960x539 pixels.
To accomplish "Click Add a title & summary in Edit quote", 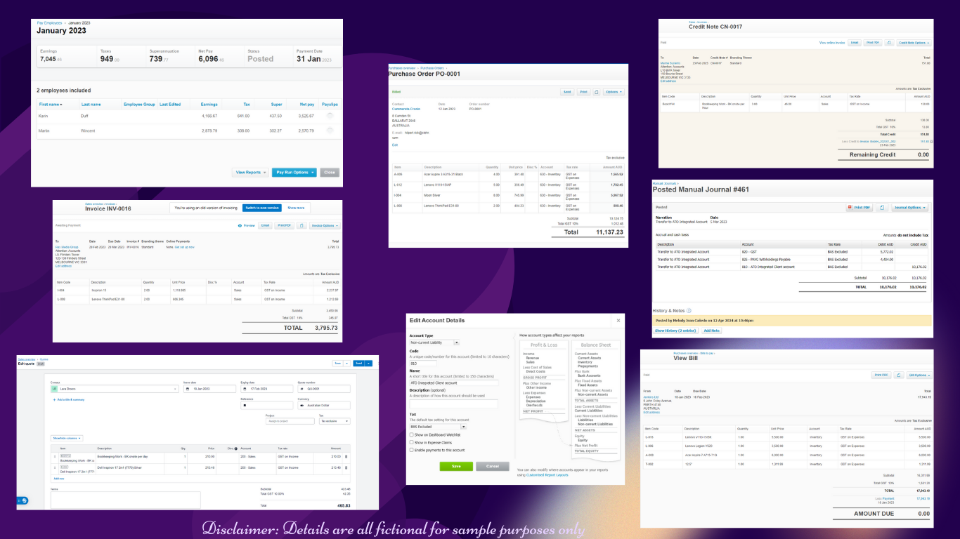I will (70, 399).
